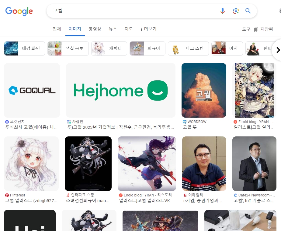
Task: Open the 지도 tab
Action: coord(129,29)
